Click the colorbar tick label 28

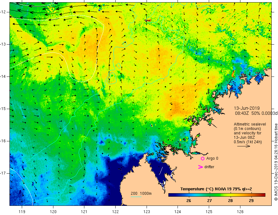click(230, 201)
